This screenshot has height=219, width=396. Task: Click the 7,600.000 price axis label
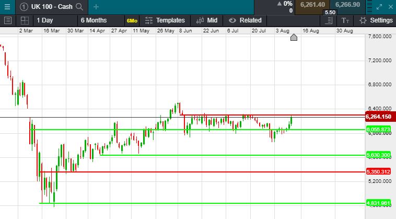(x=380, y=37)
